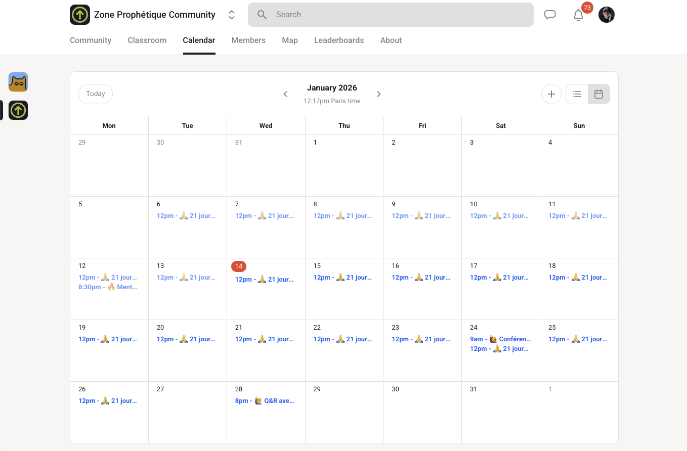
Task: Open the 8:30pm Mentorat event on 12th
Action: coord(108,287)
